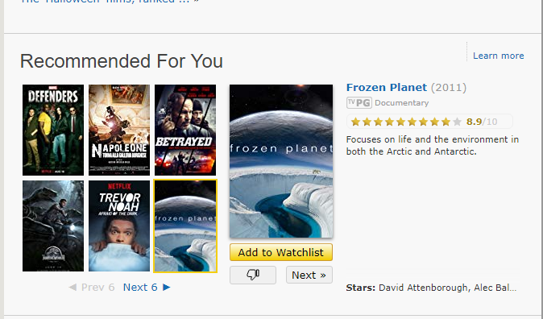
Task: Select The Defenders poster thumbnail
Action: click(x=53, y=130)
